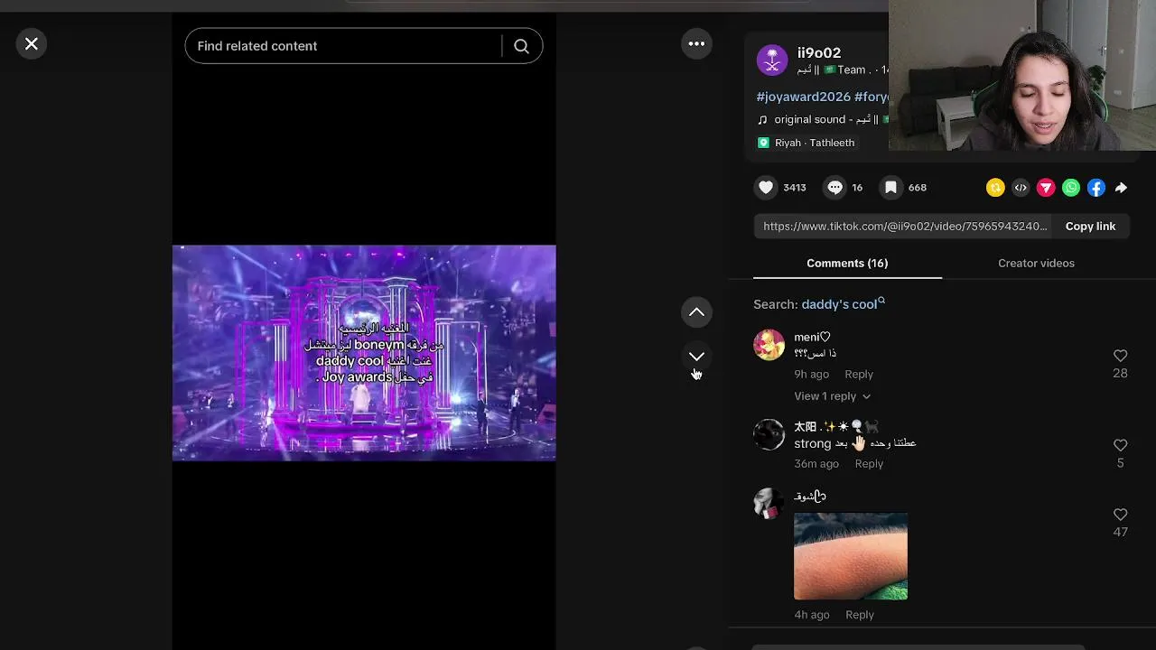Click the 36m ago timestamp
Viewport: 1156px width, 650px height.
[x=816, y=463]
